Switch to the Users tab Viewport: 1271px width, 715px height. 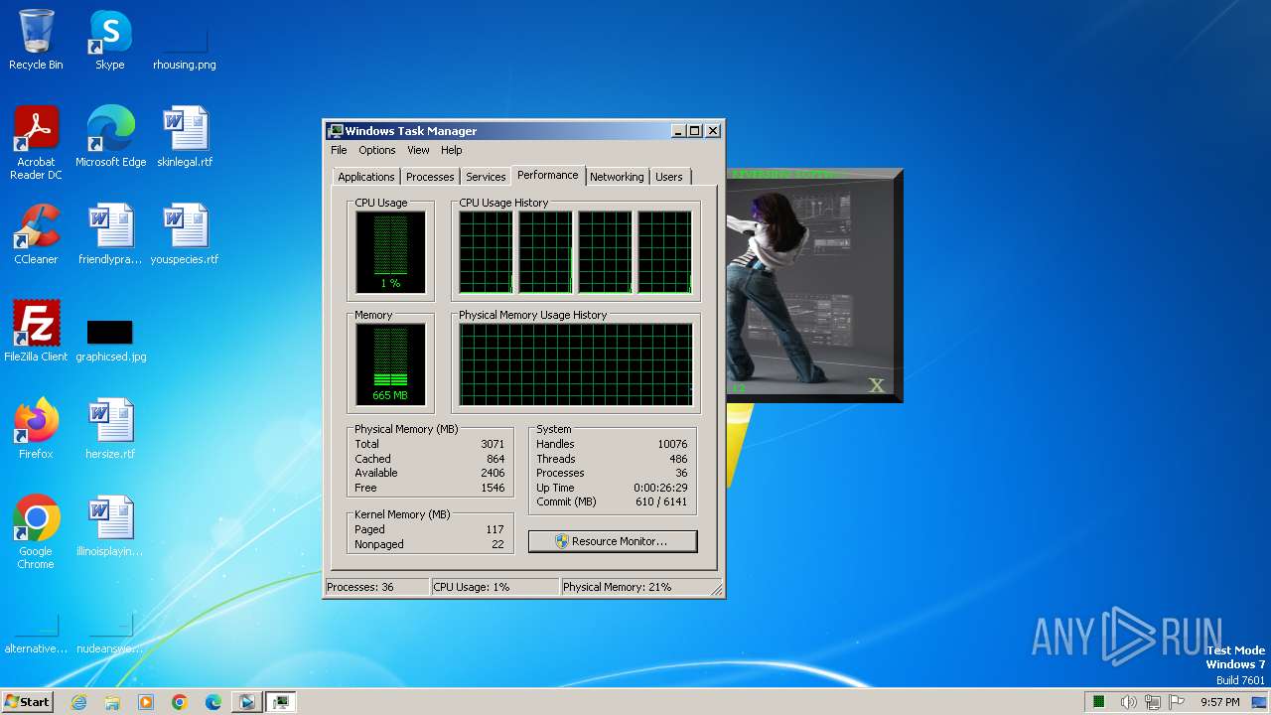[x=669, y=177]
